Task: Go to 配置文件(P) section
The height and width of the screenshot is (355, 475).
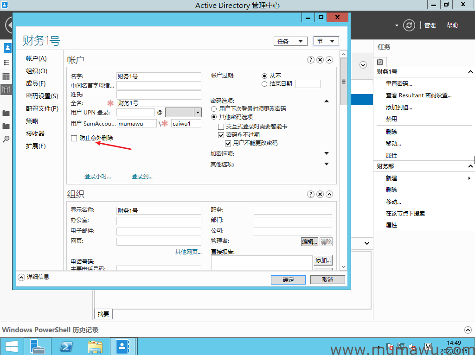Action: pyautogui.click(x=42, y=108)
